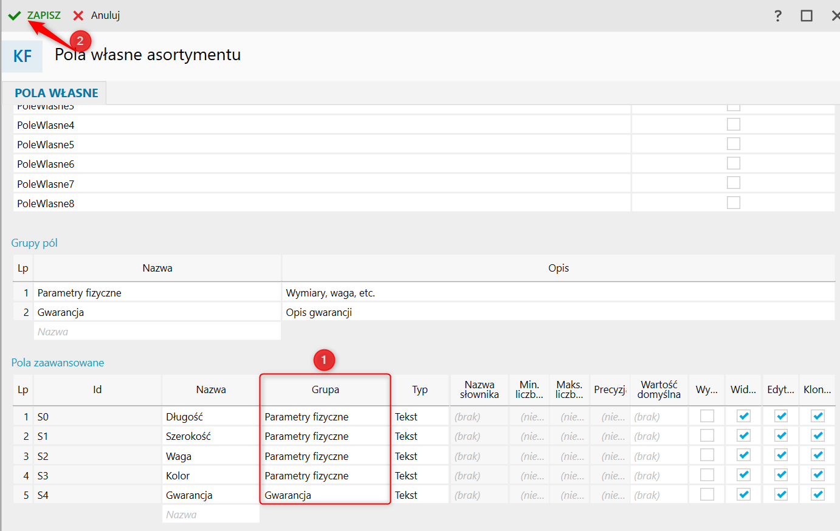Open Grupa dropdown for the Długość row
840x531 pixels.
[x=325, y=417]
